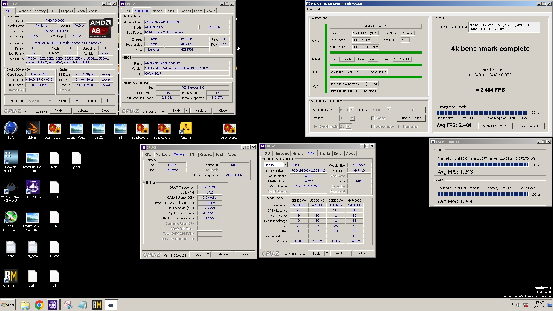Open the note text file icon
Viewport: 553px width, 311px height.
point(11,249)
